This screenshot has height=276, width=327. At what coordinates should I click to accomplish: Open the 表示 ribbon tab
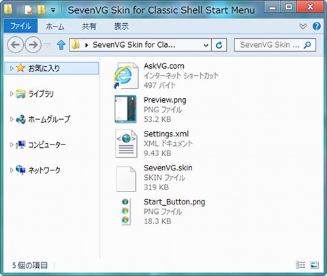[121, 27]
